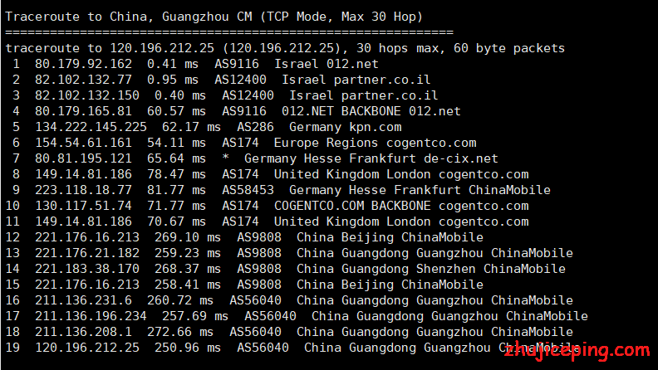Viewport: 658px width, 370px height.
Task: Click "Germany kpn.com" text
Action: point(345,127)
